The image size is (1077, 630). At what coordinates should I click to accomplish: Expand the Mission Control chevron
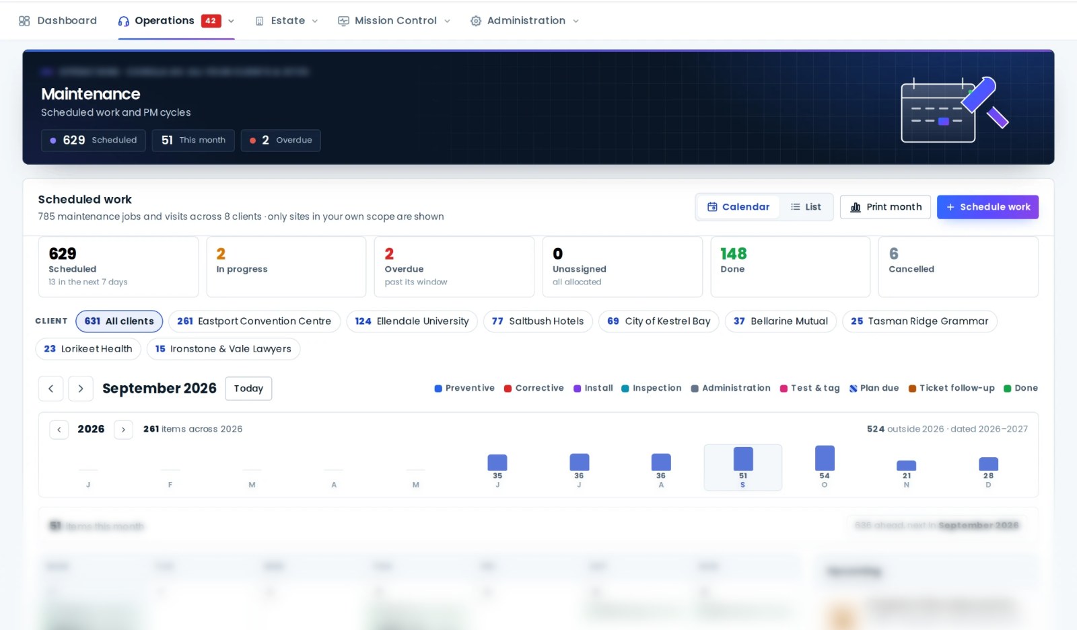pyautogui.click(x=447, y=21)
